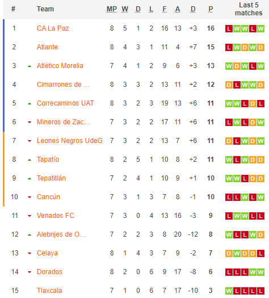Open the Leones Negros UdeG team page
269x298 pixels.
[70, 141]
